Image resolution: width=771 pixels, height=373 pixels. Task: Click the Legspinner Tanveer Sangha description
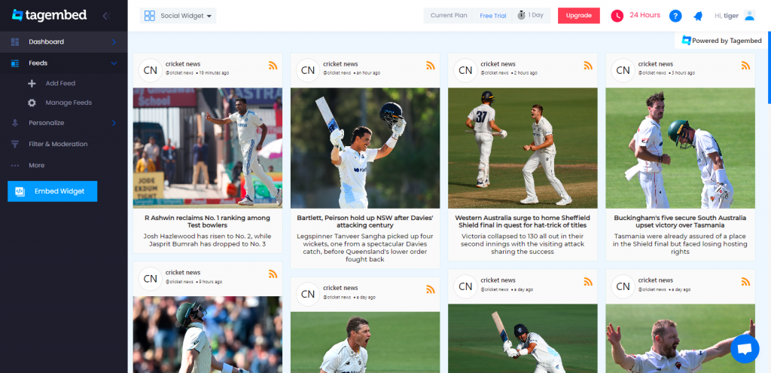[365, 247]
